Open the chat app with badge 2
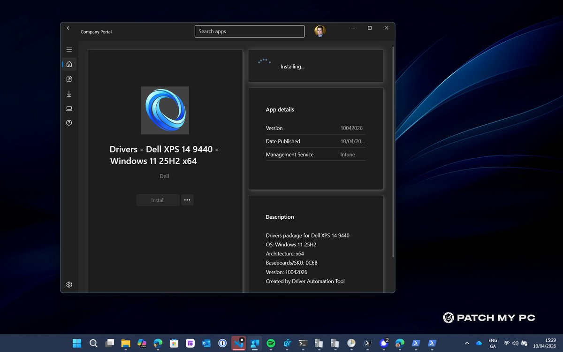 [384, 343]
